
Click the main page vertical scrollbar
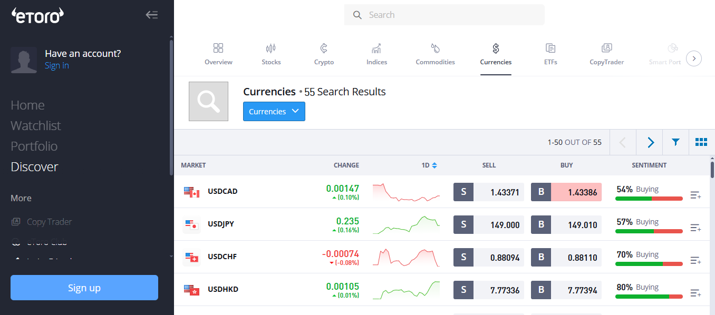[x=712, y=170]
